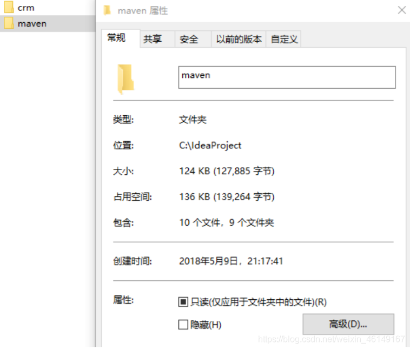
Task: Click the maven folder name field
Action: 287,77
